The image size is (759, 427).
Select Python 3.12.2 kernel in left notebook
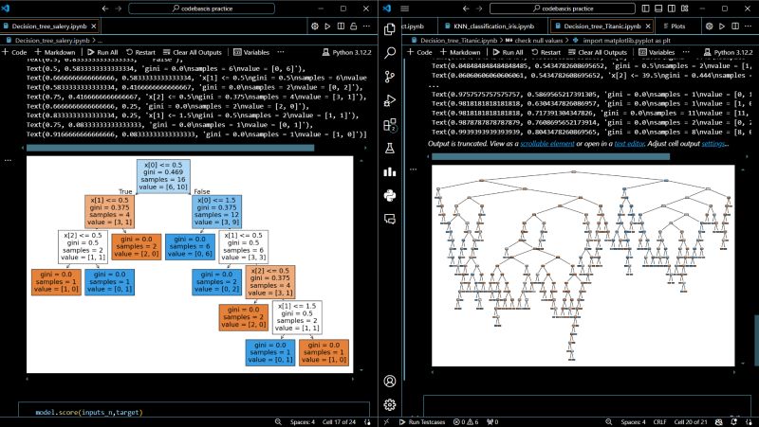tap(347, 52)
